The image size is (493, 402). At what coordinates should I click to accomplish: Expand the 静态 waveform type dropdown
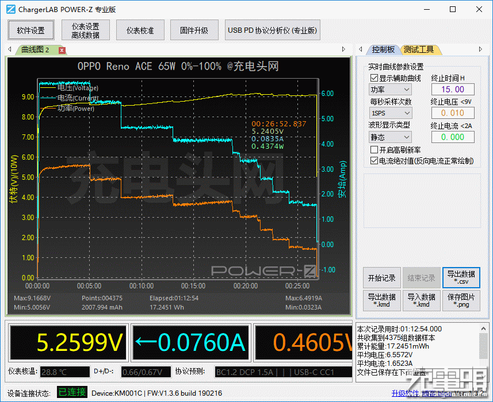coord(390,137)
